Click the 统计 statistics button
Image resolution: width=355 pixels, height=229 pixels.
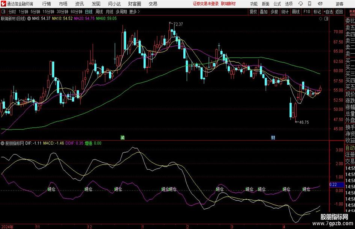(x=285, y=12)
